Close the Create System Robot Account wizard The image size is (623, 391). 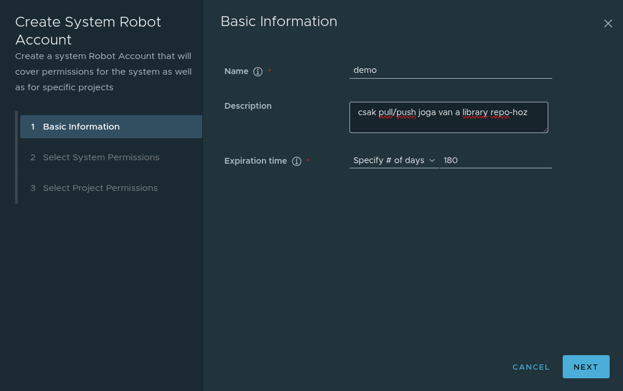[608, 24]
